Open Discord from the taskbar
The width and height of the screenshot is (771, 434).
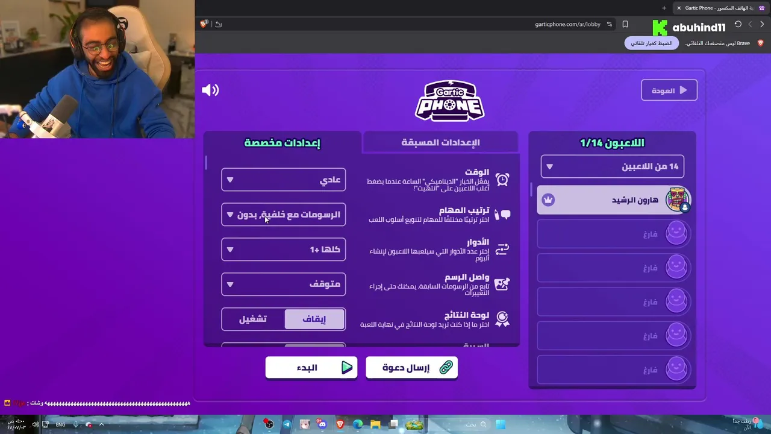click(322, 424)
